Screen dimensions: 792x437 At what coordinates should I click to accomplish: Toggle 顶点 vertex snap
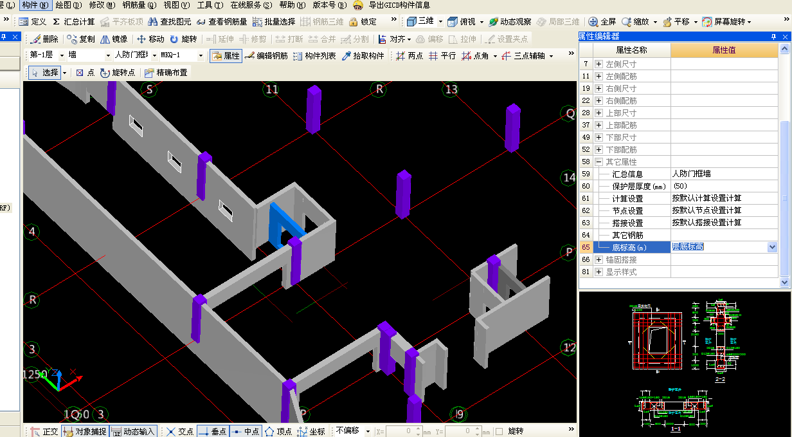coord(278,431)
